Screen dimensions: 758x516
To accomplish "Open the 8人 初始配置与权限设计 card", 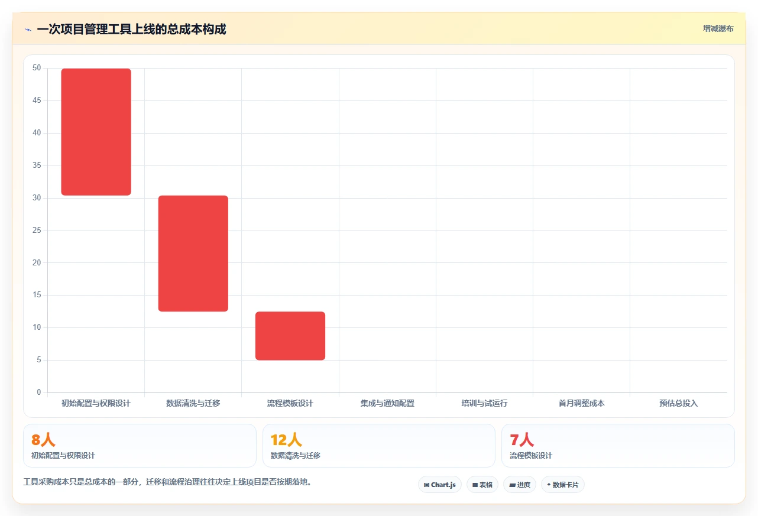I will tap(140, 446).
